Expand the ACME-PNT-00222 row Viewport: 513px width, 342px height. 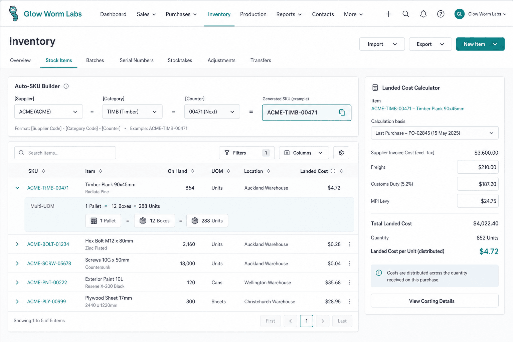[x=17, y=283]
